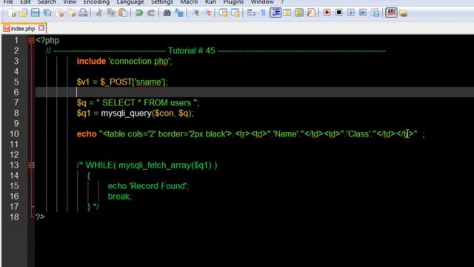Screen dimensions: 474x267
Task: Open the Encoding menu
Action: click(x=96, y=2)
